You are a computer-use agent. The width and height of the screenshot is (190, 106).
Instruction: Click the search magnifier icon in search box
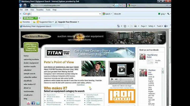click(x=167, y=6)
